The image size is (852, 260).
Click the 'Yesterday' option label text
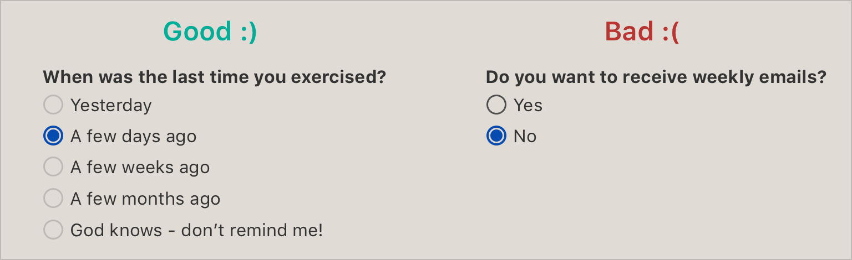pos(111,105)
